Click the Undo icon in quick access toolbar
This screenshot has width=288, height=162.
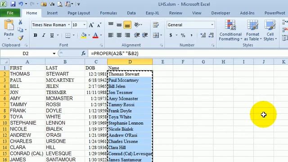click(21, 4)
